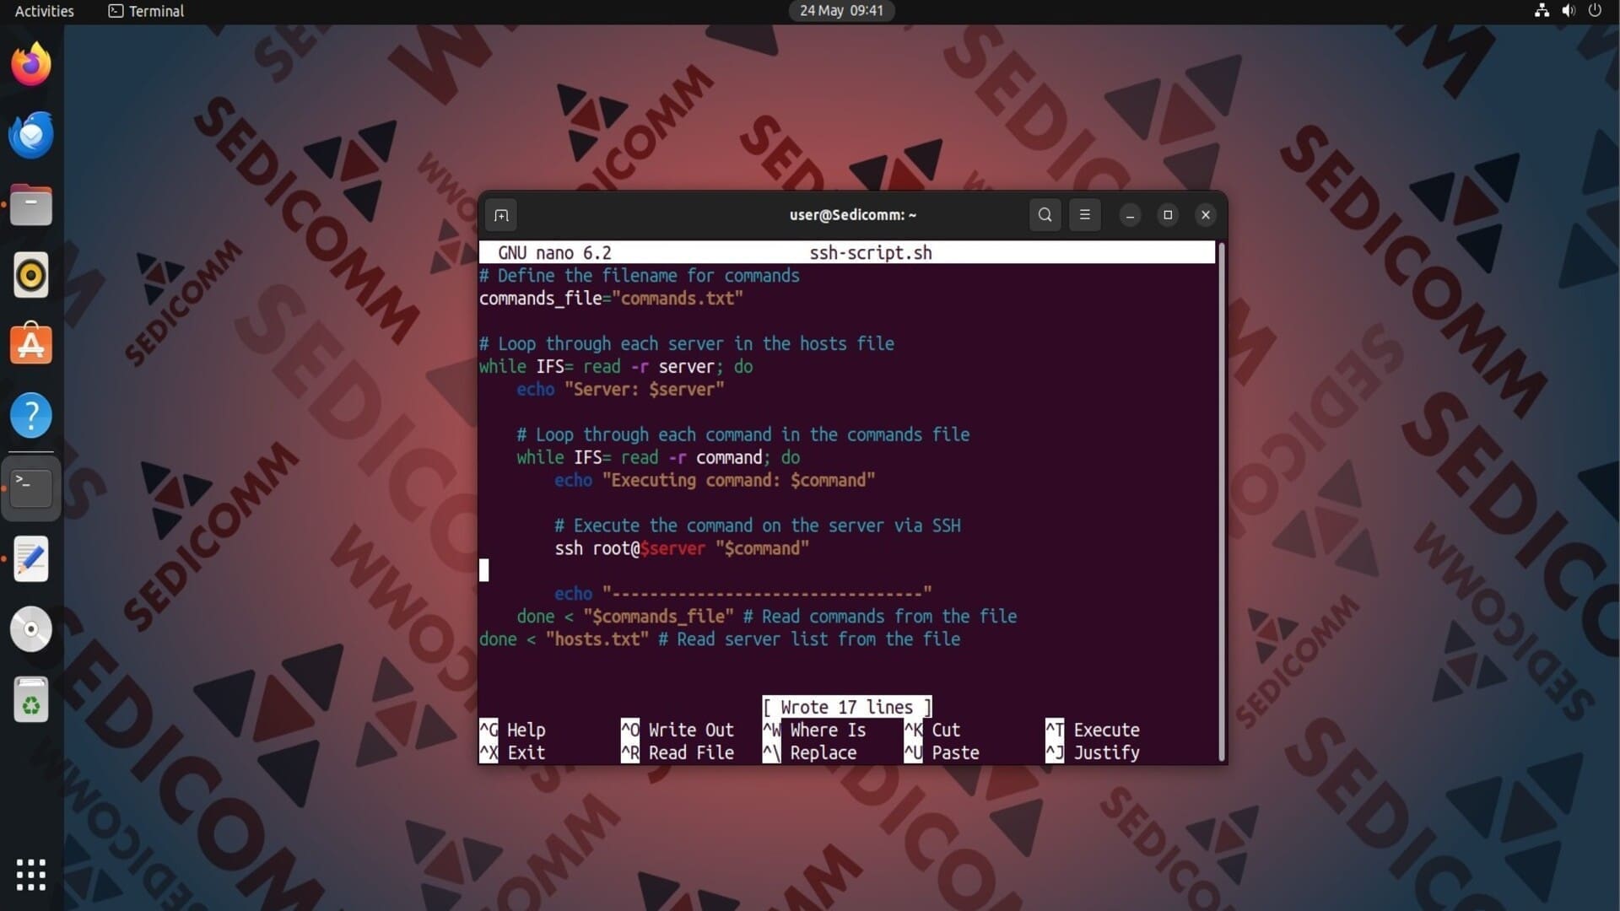Select the disc media icon in dock

coord(31,629)
